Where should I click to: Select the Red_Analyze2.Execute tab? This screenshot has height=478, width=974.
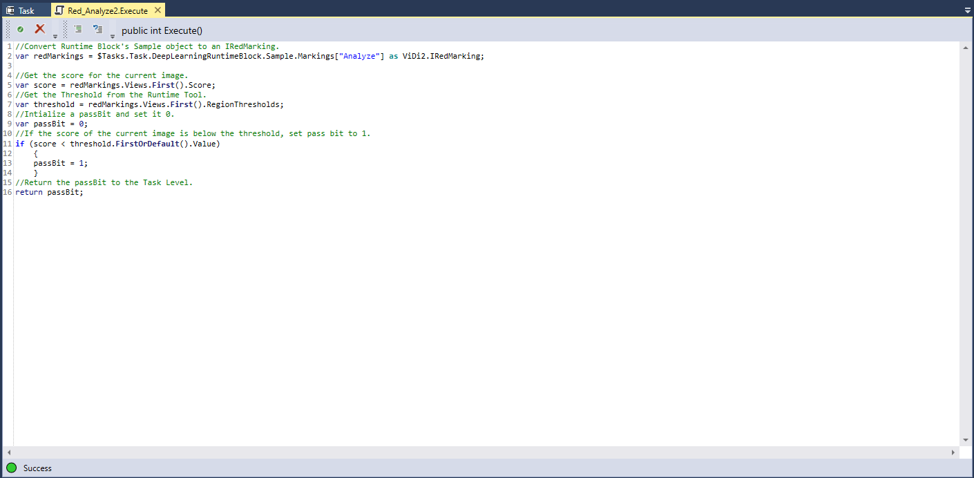tap(107, 10)
